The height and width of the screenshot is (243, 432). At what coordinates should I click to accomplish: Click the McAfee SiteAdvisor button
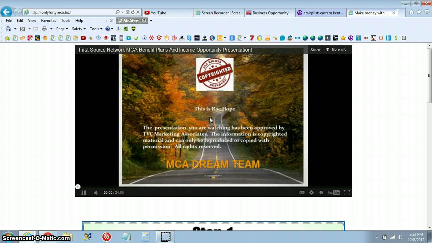click(x=132, y=21)
